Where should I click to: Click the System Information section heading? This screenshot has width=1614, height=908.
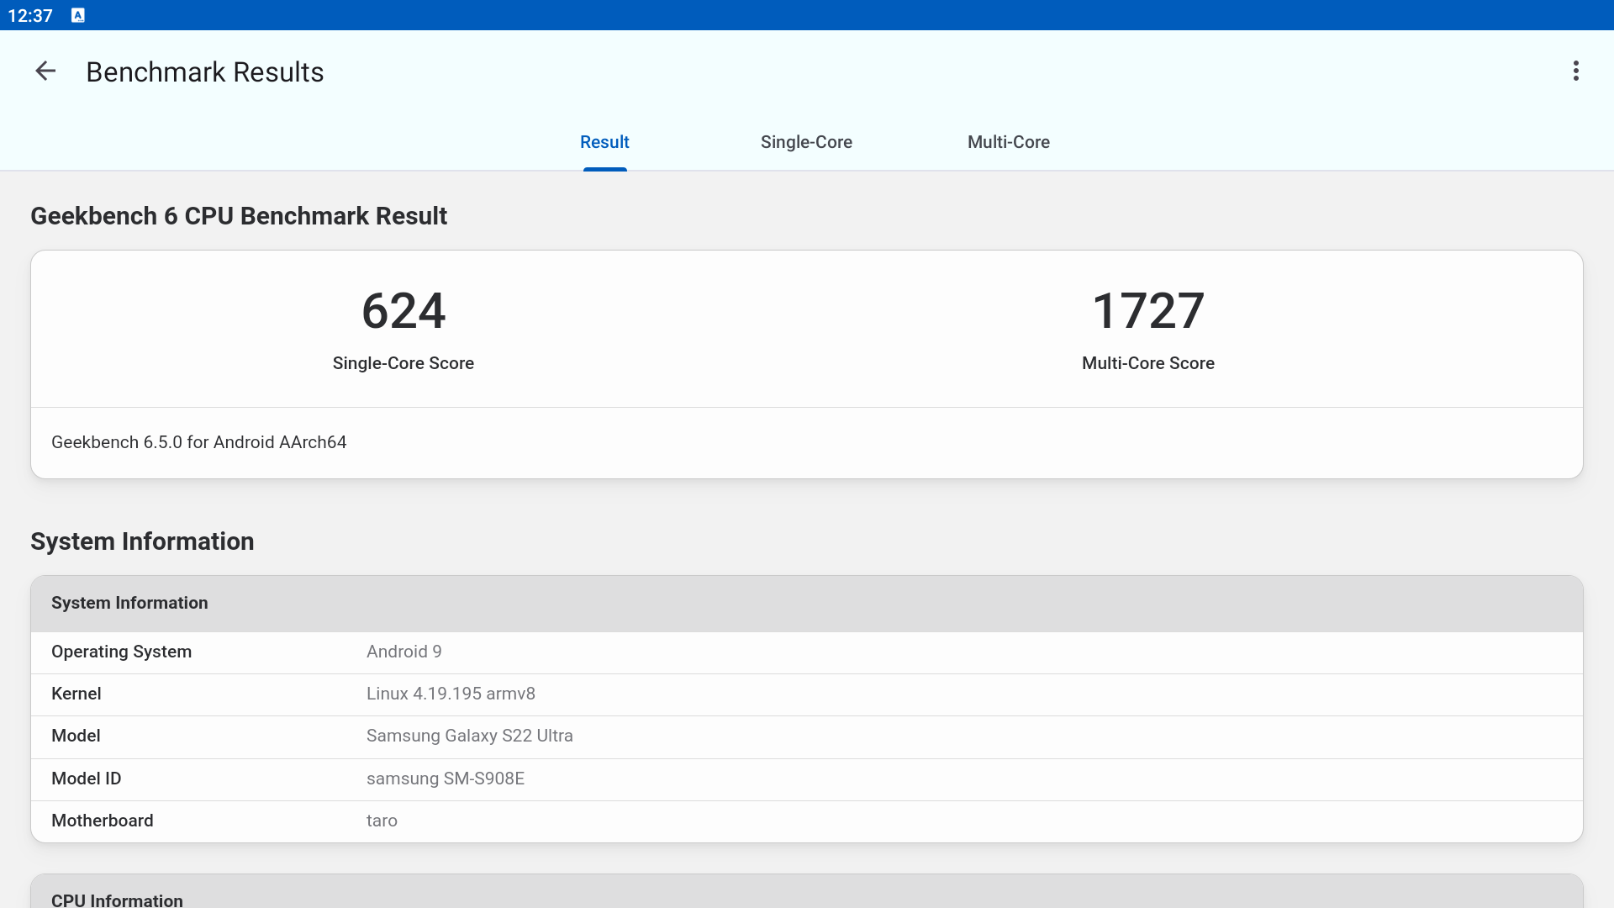click(142, 541)
